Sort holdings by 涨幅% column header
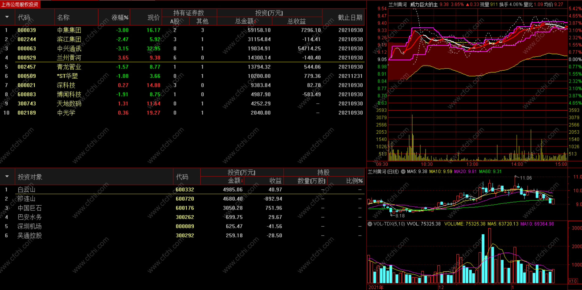This screenshot has width=582, height=290. coord(120,17)
